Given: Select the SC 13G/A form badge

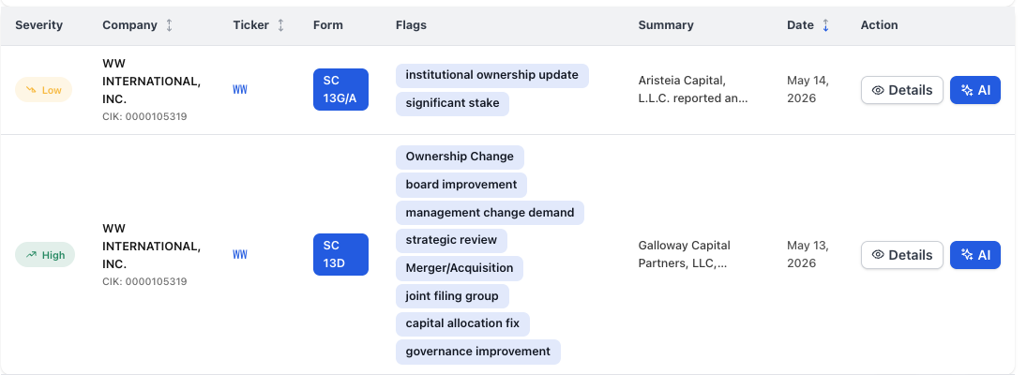Looking at the screenshot, I should [x=340, y=90].
